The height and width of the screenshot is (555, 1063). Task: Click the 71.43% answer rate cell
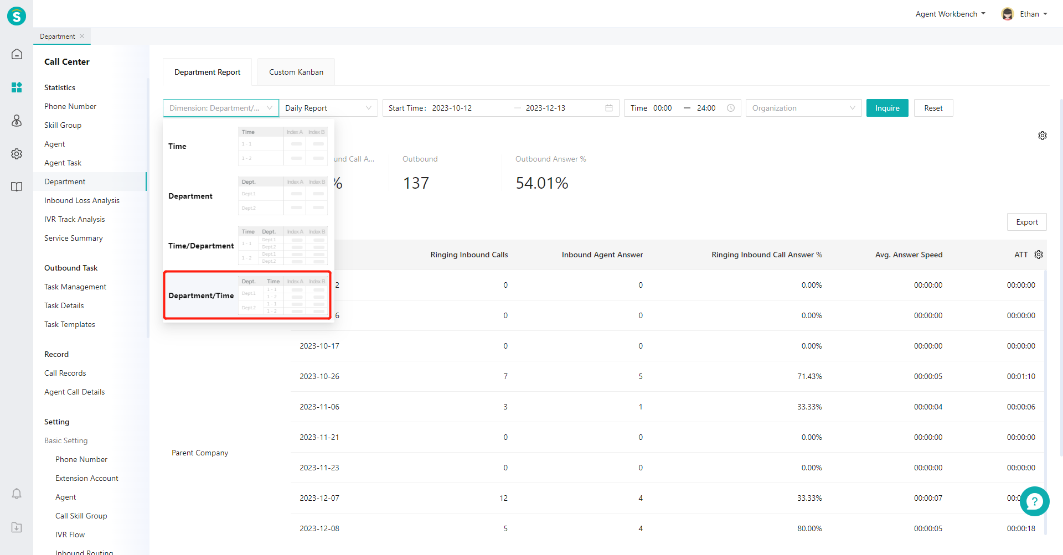coord(809,376)
